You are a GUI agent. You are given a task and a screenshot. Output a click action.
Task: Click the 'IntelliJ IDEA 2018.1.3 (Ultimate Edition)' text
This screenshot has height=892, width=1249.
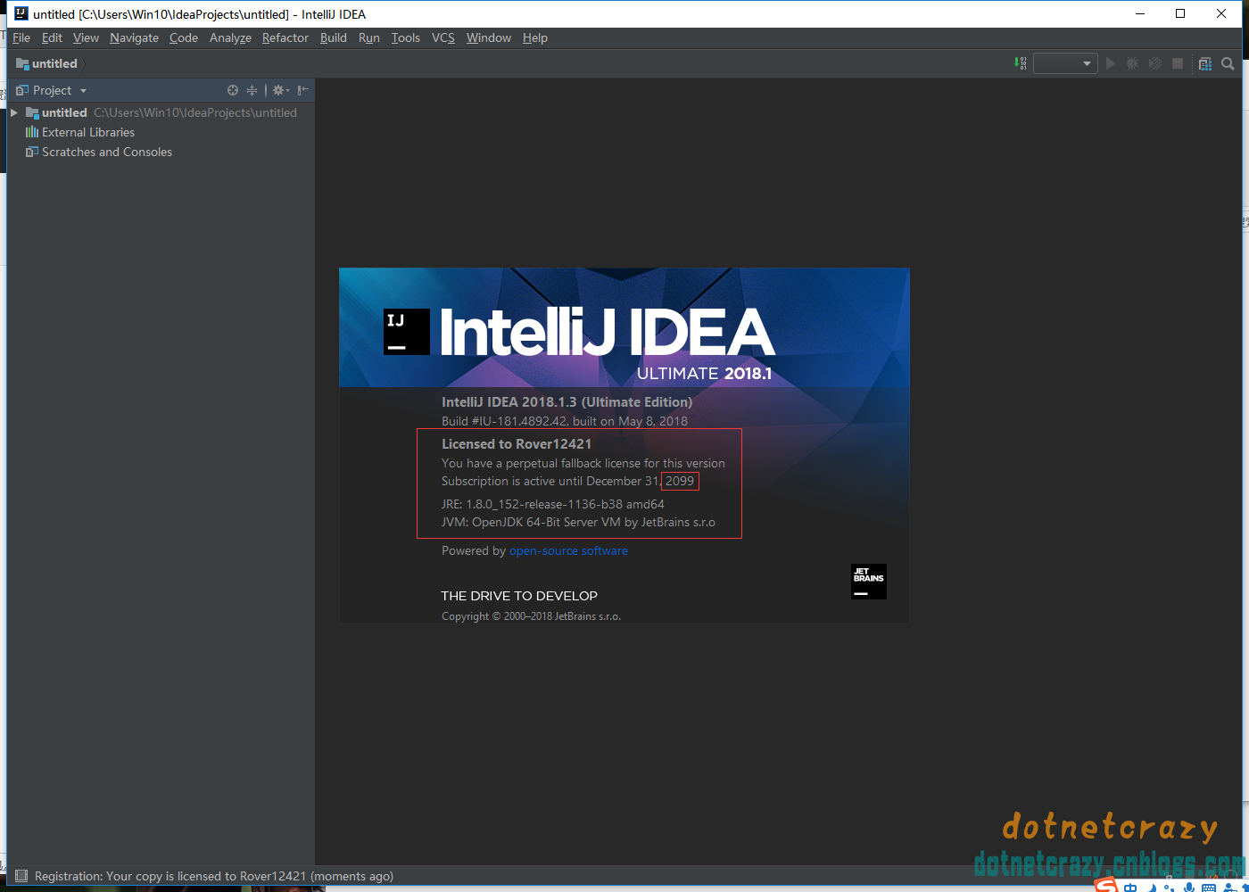(567, 401)
